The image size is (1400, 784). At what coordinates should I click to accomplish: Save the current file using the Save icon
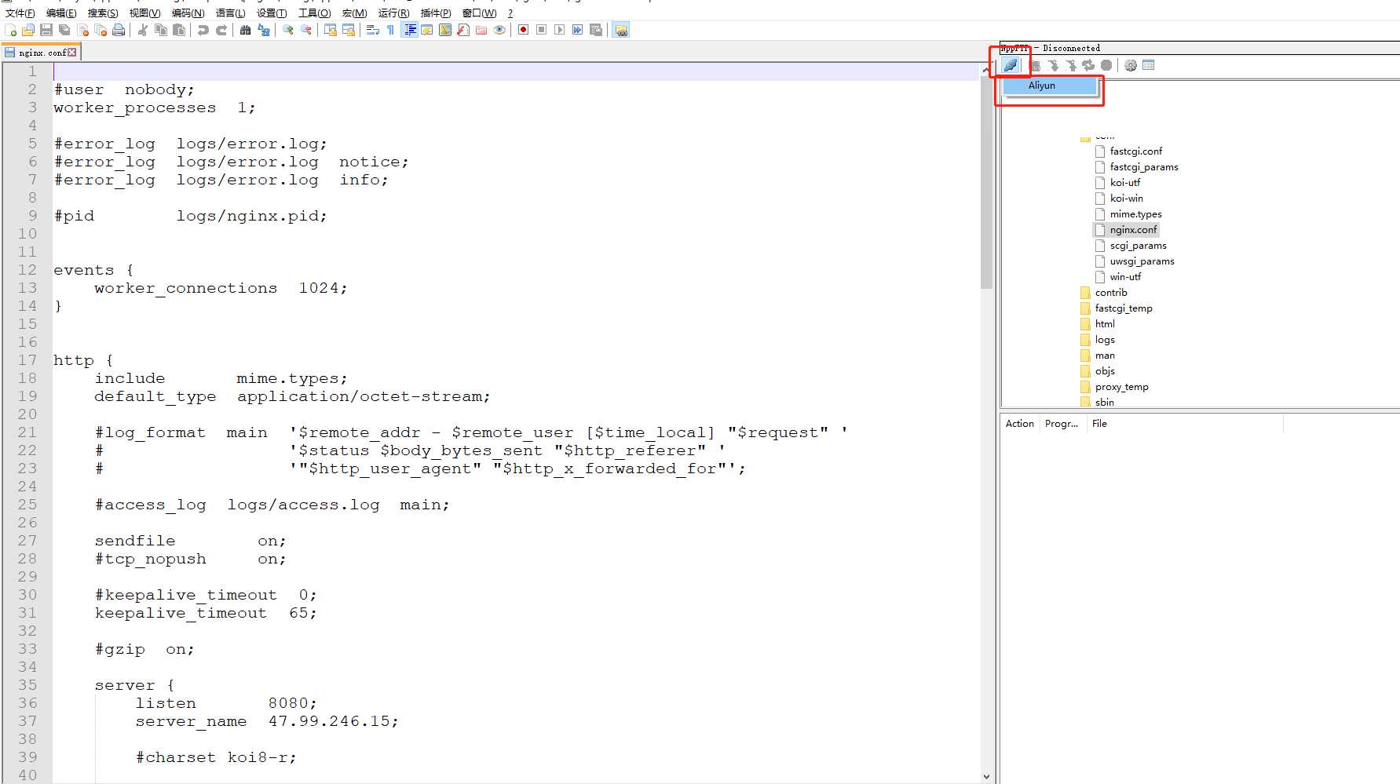click(x=46, y=30)
